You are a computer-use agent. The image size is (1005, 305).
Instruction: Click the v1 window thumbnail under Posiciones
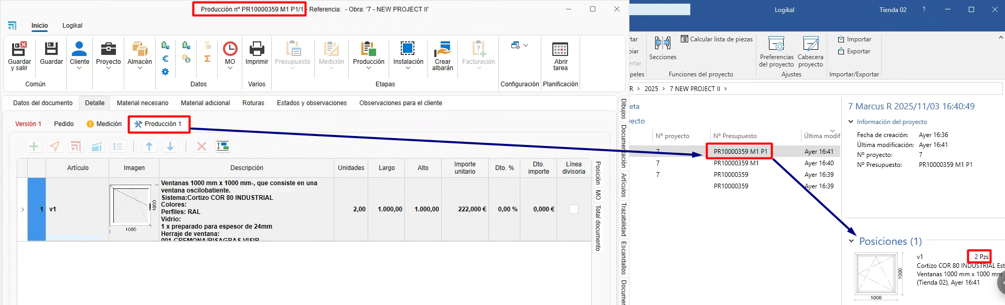click(875, 274)
